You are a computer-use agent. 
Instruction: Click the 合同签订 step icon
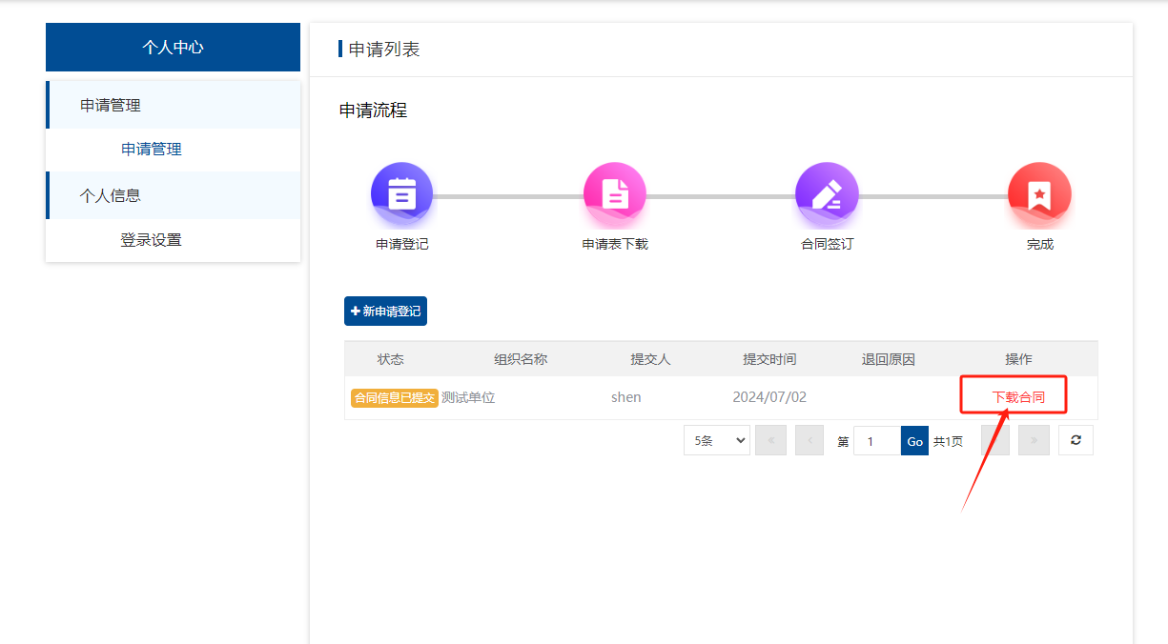827,194
